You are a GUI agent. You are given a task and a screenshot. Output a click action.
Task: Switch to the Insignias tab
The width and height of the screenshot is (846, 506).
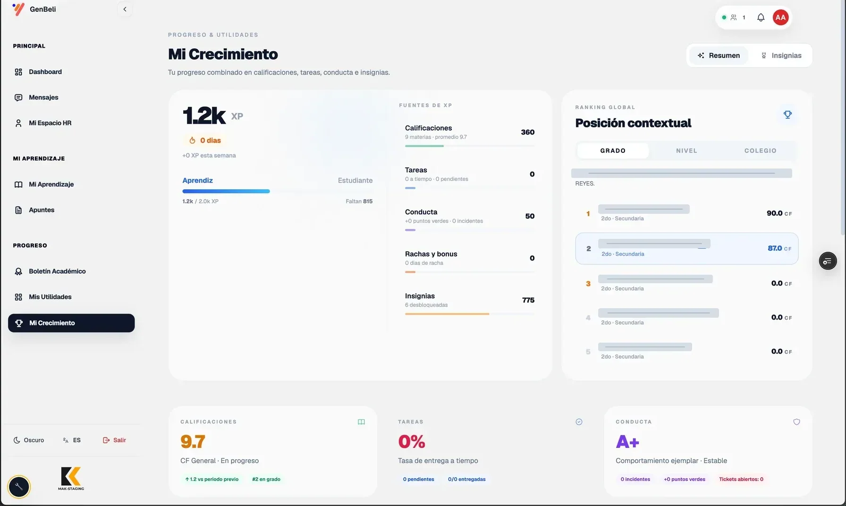781,55
